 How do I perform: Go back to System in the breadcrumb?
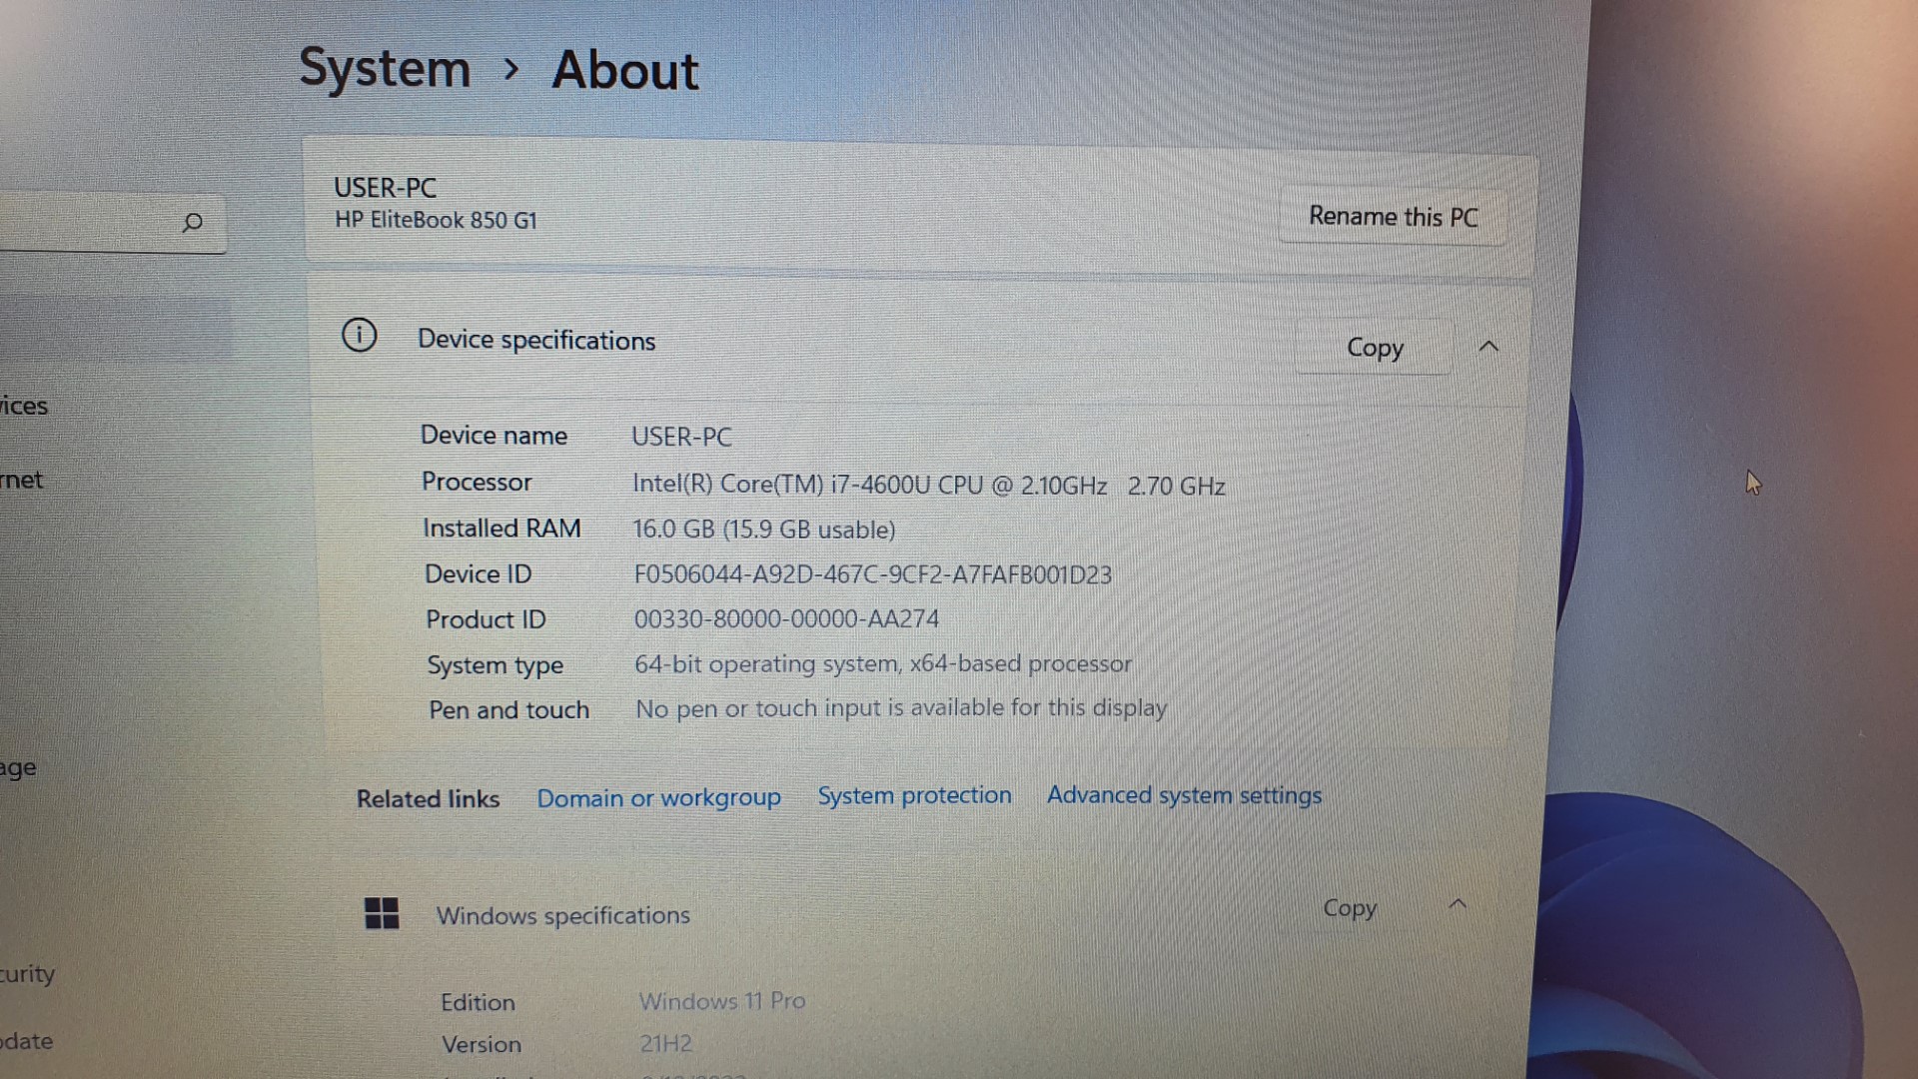click(x=385, y=69)
